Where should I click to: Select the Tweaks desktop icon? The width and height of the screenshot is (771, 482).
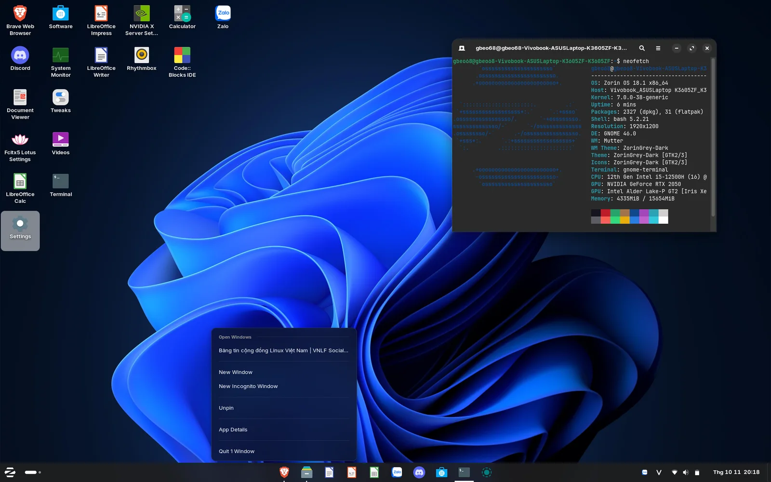[x=61, y=101]
